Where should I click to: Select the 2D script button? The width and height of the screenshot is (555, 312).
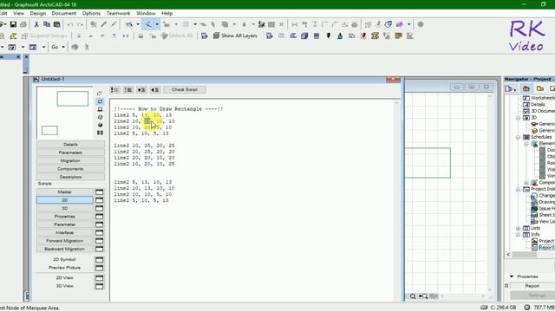65,200
